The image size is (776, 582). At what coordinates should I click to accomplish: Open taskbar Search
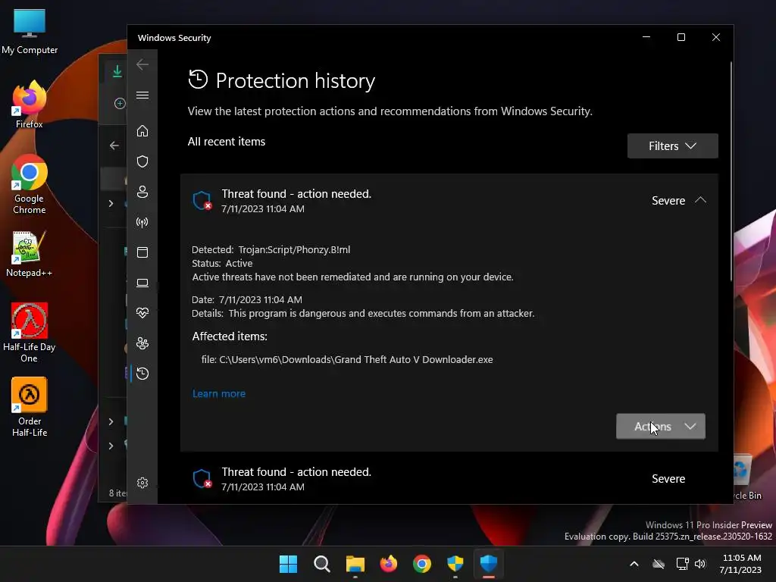321,564
